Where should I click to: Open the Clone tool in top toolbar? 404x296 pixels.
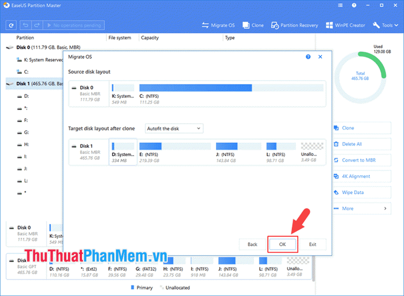click(253, 25)
